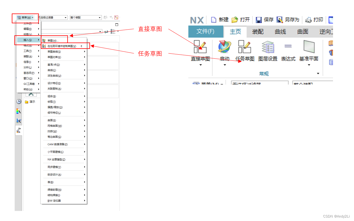The image size is (354, 221).
Task: Click the 基准平面 datum plane icon
Action: click(309, 47)
